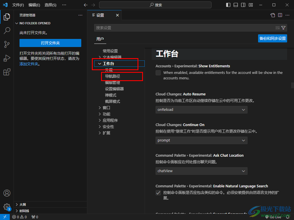
Task: Expand the 窗口 settings tree item
Action: pyautogui.click(x=106, y=108)
